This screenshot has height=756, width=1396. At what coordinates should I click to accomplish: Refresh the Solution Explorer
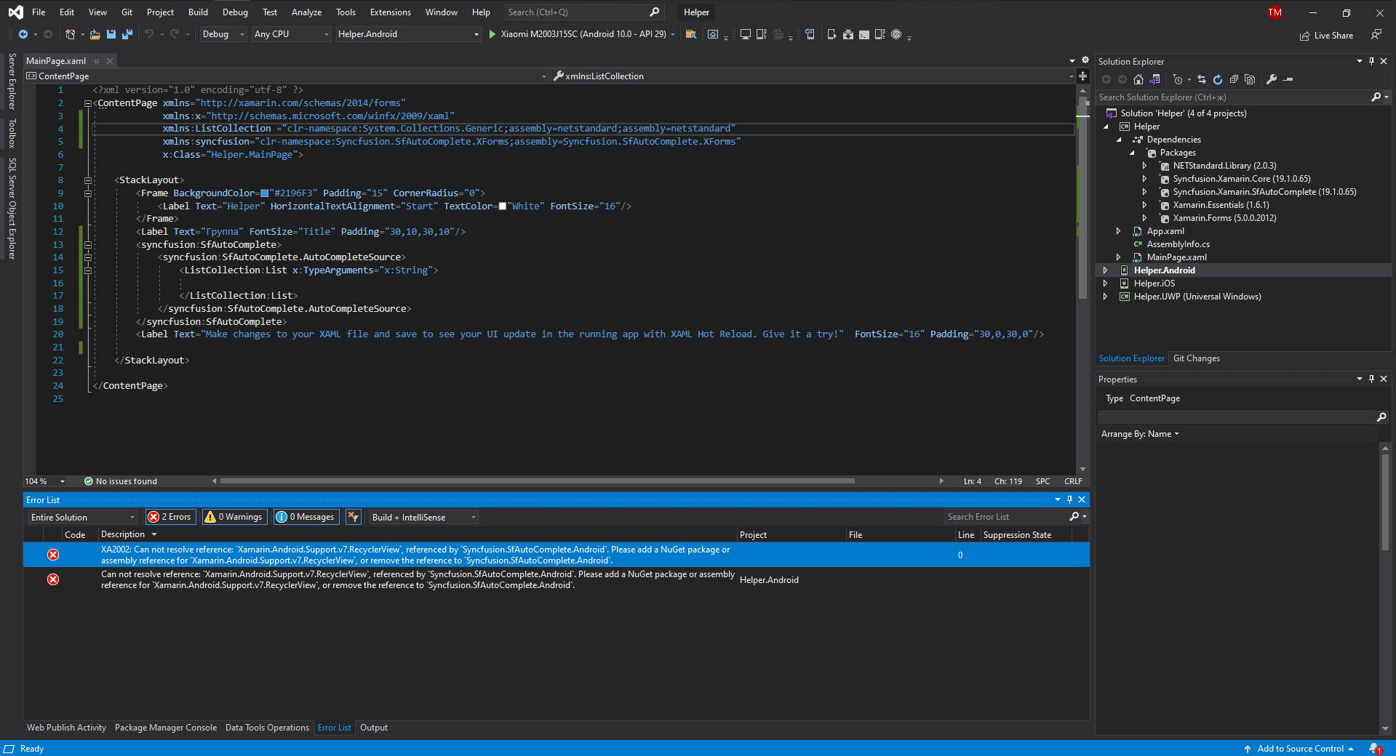pyautogui.click(x=1218, y=79)
